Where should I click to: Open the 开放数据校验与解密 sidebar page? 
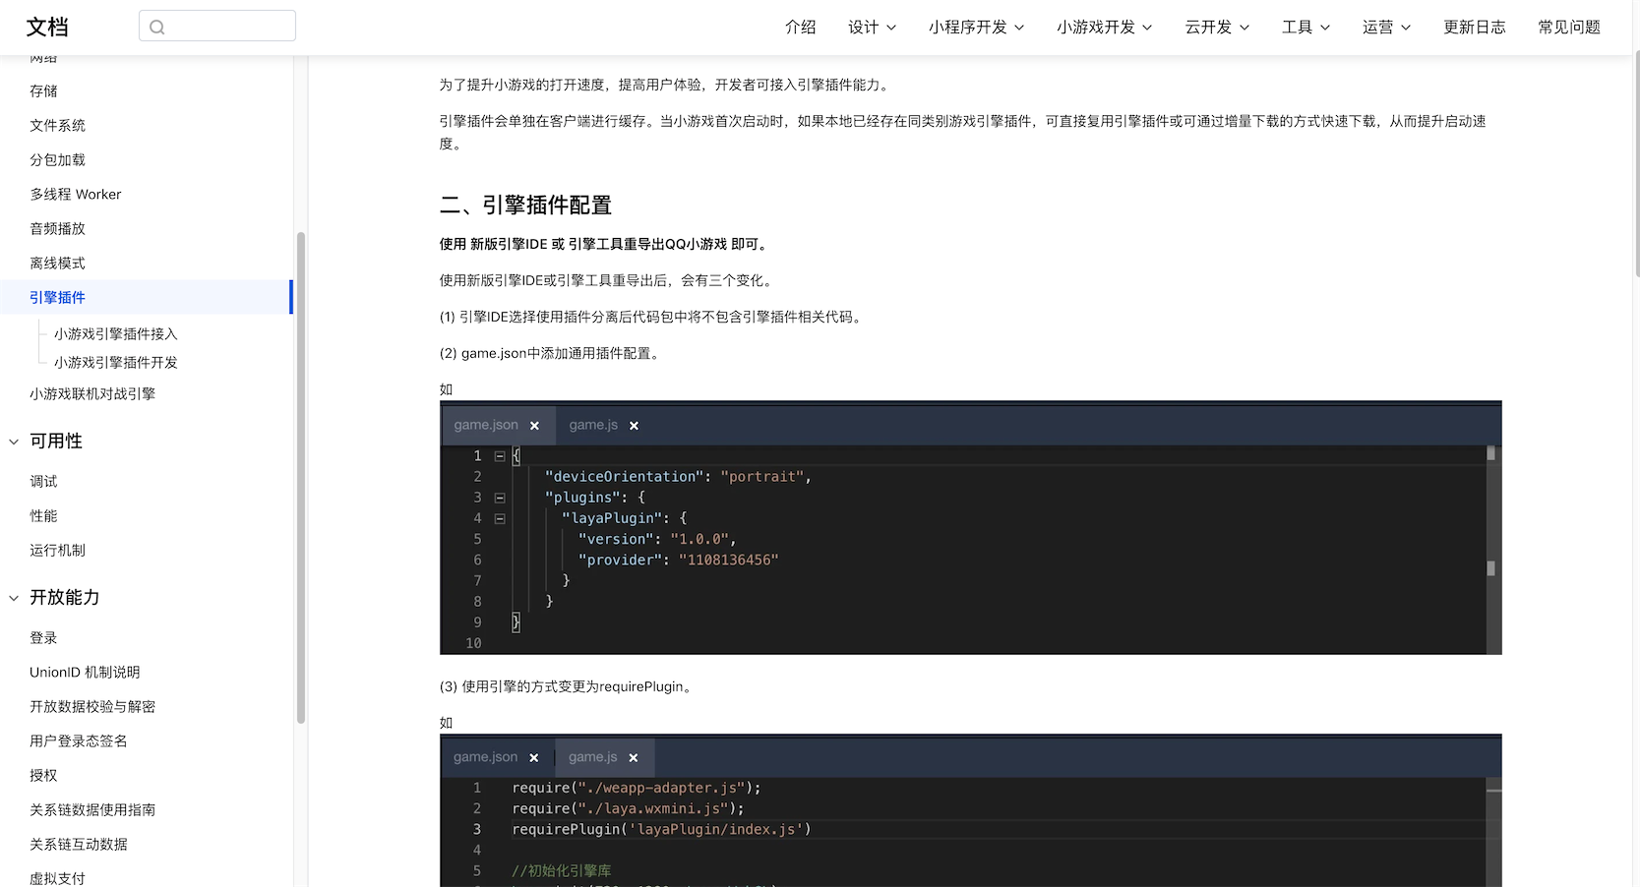[x=92, y=706]
